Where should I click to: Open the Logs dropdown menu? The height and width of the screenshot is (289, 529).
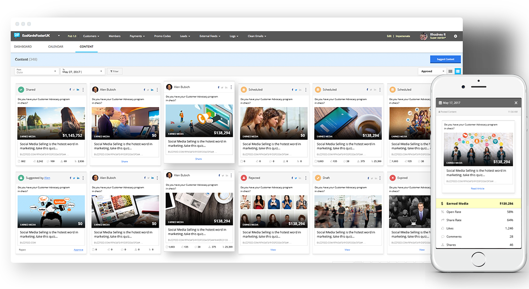click(x=234, y=36)
